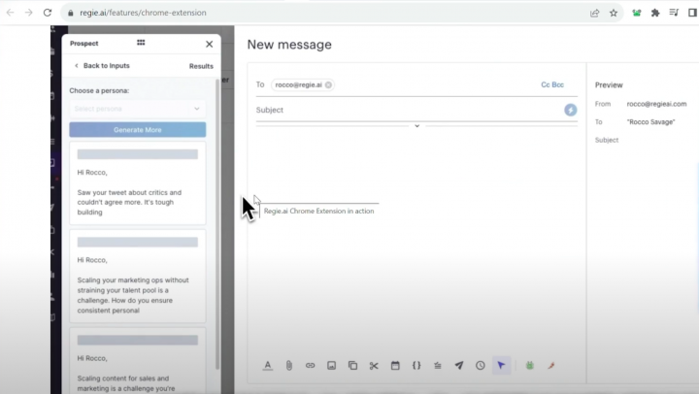The width and height of the screenshot is (699, 394).
Task: Bookmark this page with the star icon
Action: click(x=614, y=13)
